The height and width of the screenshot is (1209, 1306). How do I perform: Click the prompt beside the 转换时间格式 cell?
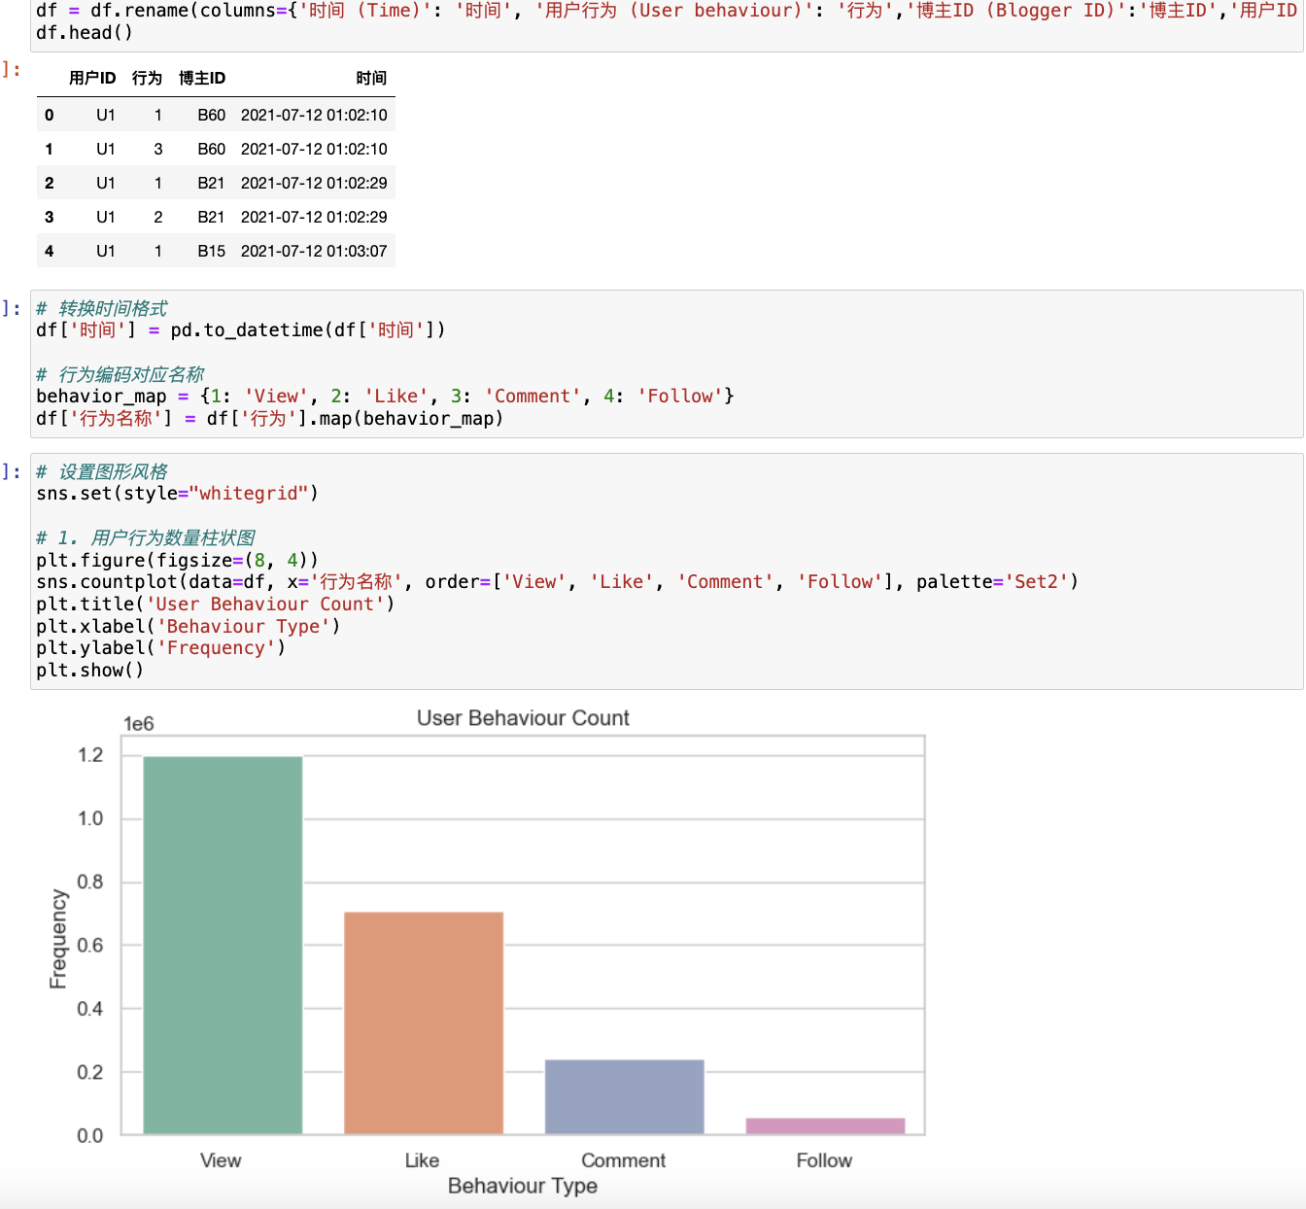point(12,309)
